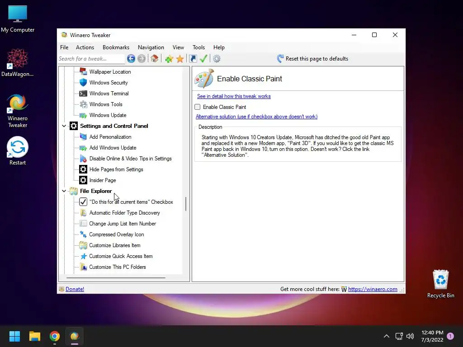Click the Wallpaper Location icon
Viewport: 463px width, 347px height.
click(x=83, y=72)
